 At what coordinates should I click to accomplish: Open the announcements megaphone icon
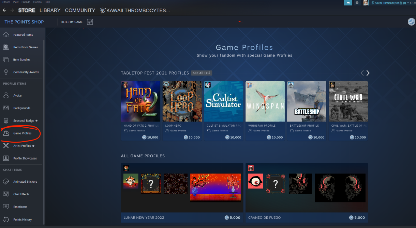click(x=348, y=3)
